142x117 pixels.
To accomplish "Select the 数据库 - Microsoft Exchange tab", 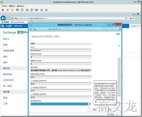I will [x=15, y=22].
